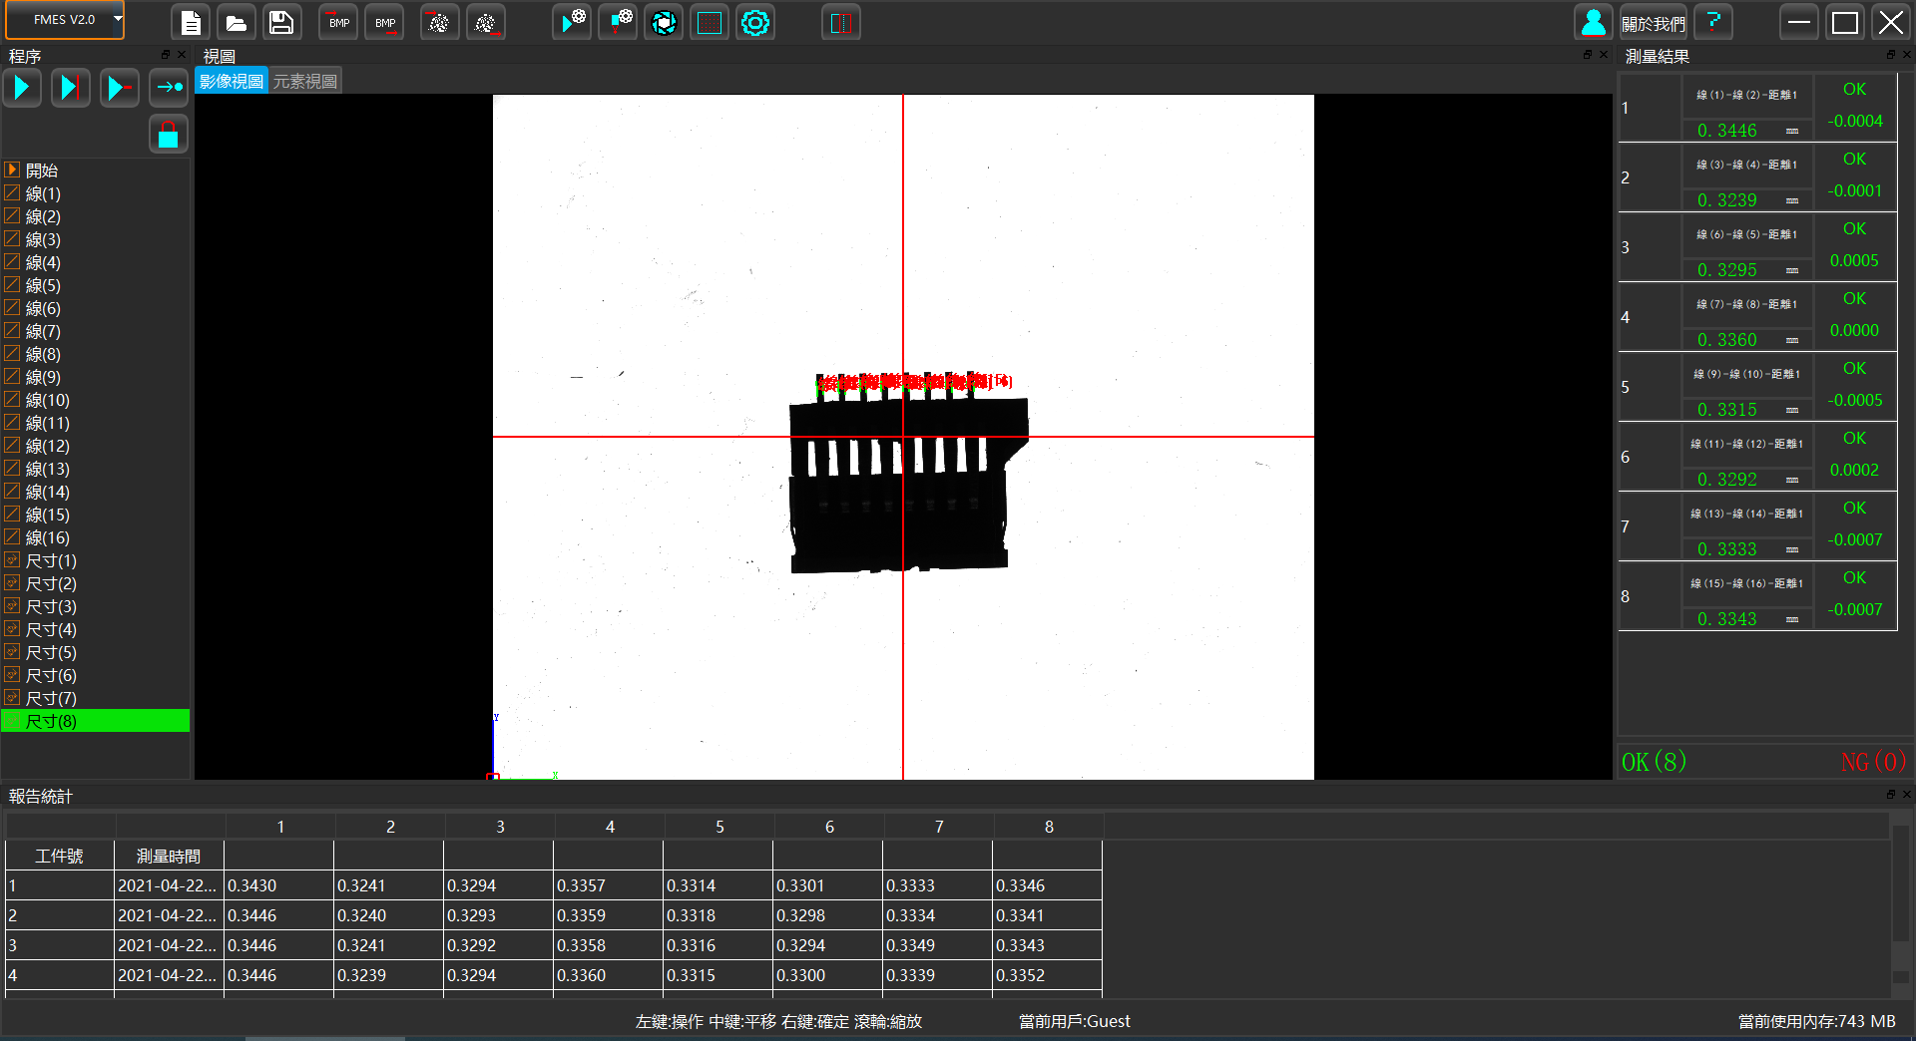Click the 關於我們 button

coord(1653,23)
